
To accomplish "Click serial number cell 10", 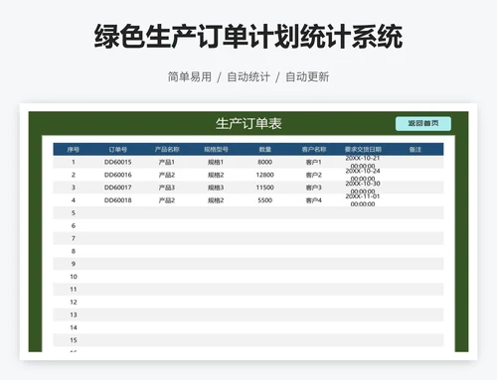I will (x=74, y=277).
